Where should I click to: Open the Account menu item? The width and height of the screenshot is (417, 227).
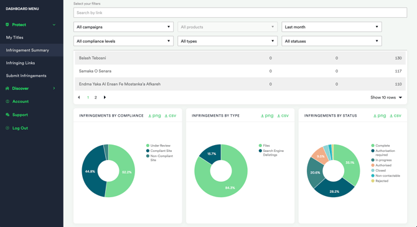21,102
